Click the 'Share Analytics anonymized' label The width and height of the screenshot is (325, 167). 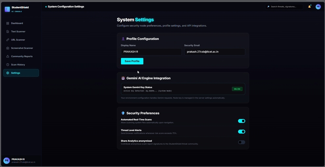click(136, 141)
